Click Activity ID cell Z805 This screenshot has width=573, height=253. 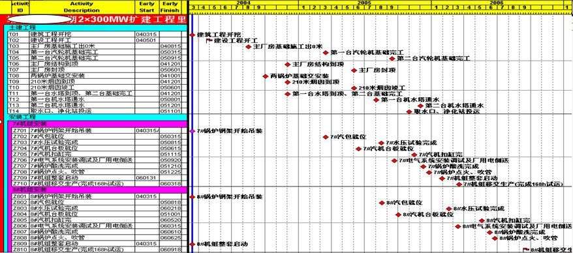pos(20,220)
